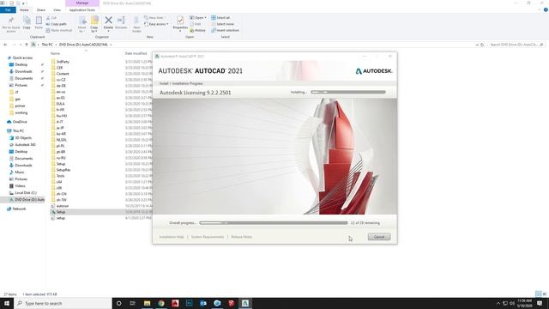The width and height of the screenshot is (549, 309).
Task: Open the system tray hidden icons chevron
Action: pos(498,303)
